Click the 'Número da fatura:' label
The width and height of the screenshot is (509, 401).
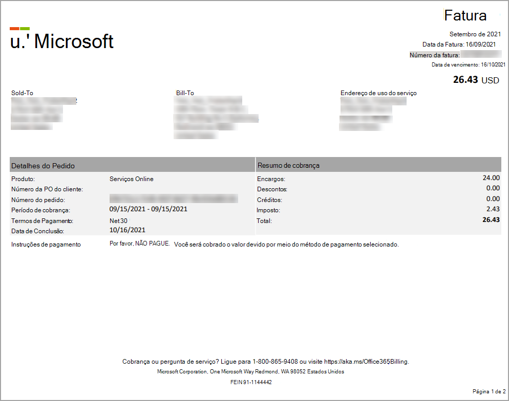tap(435, 55)
